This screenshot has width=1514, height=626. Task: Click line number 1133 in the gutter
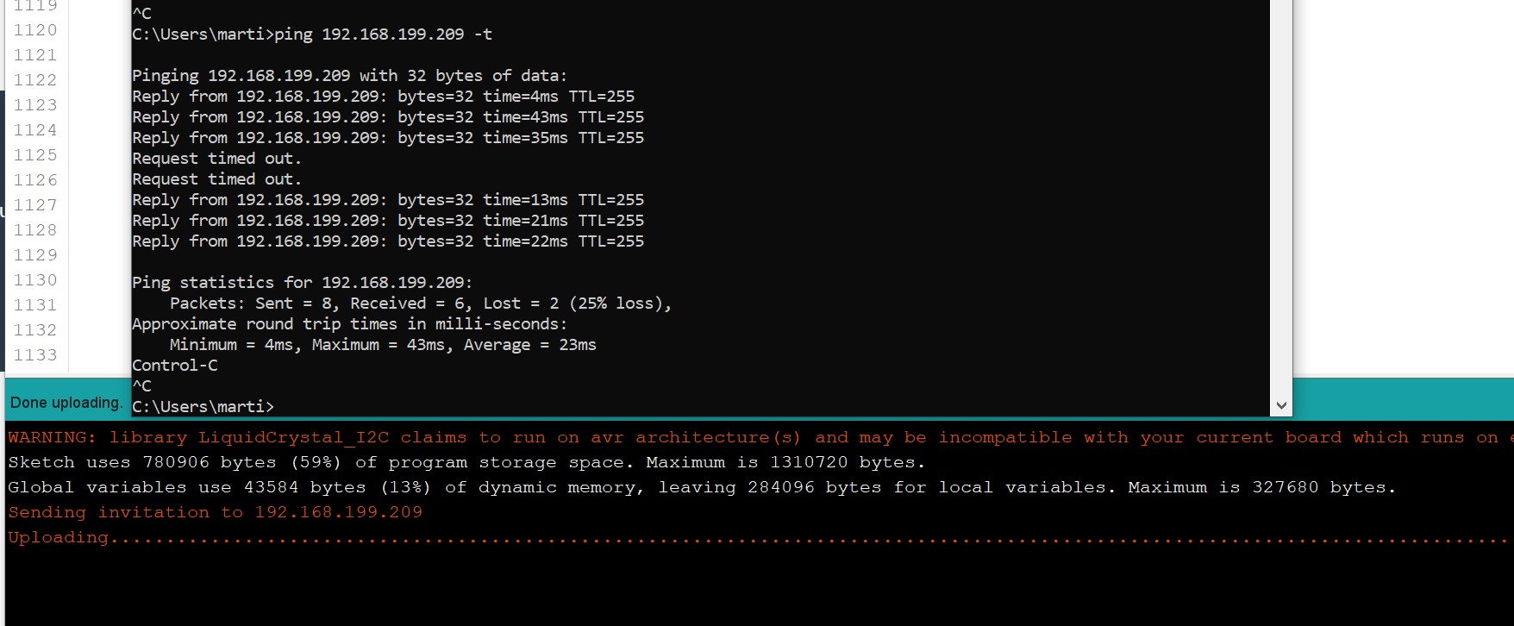[x=35, y=355]
